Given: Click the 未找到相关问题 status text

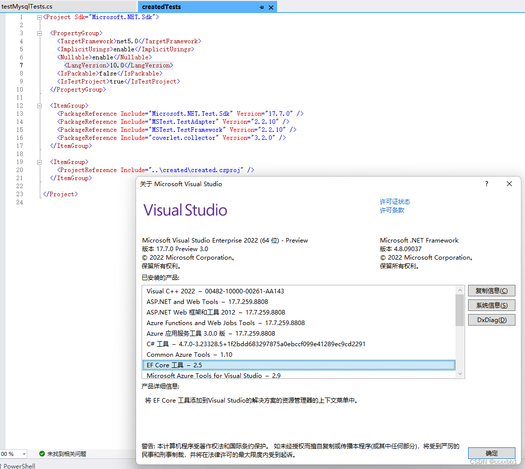Looking at the screenshot, I should tap(67, 454).
